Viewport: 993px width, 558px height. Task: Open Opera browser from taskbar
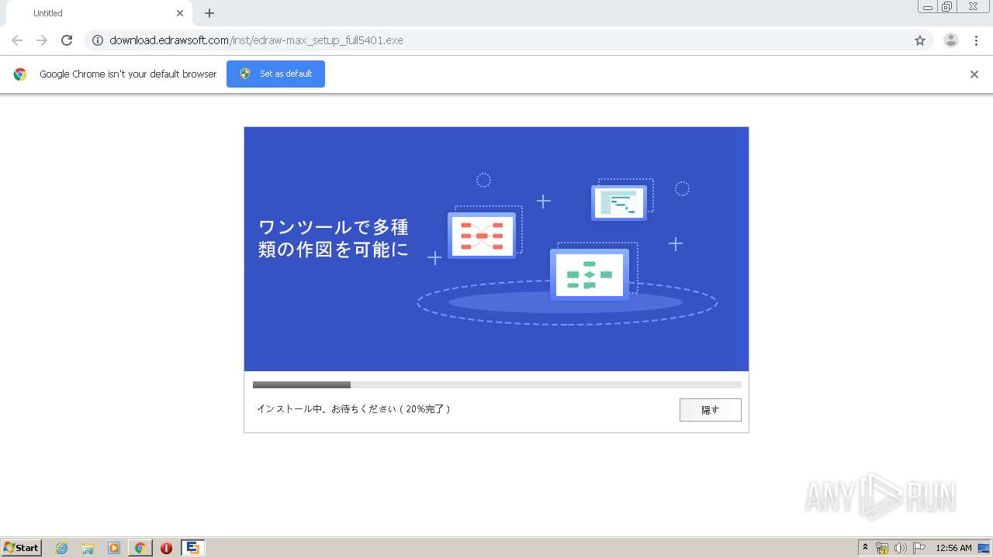pyautogui.click(x=166, y=548)
